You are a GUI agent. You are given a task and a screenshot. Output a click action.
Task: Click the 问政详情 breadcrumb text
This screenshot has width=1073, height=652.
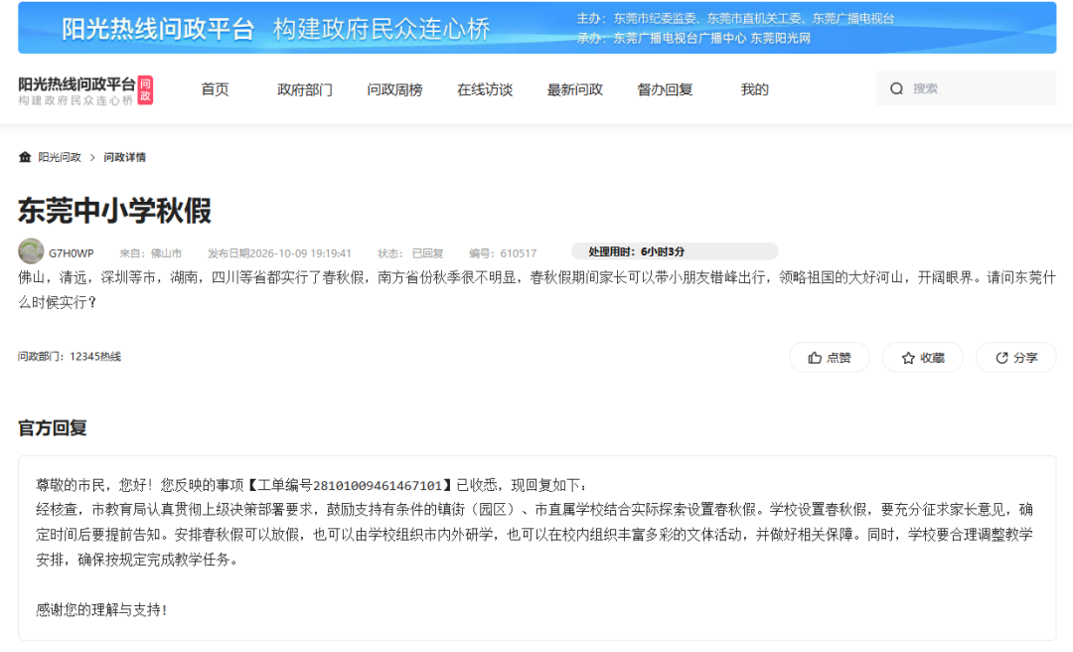point(124,157)
